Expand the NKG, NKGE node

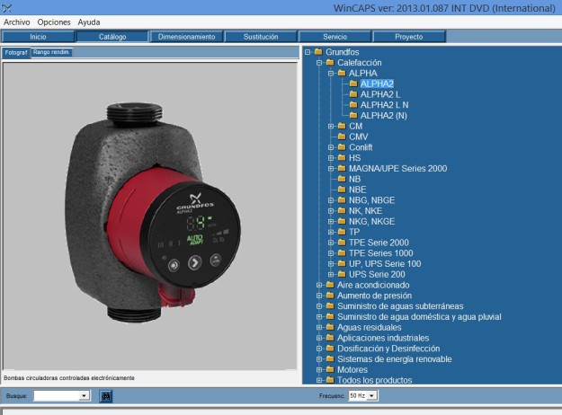click(x=331, y=221)
